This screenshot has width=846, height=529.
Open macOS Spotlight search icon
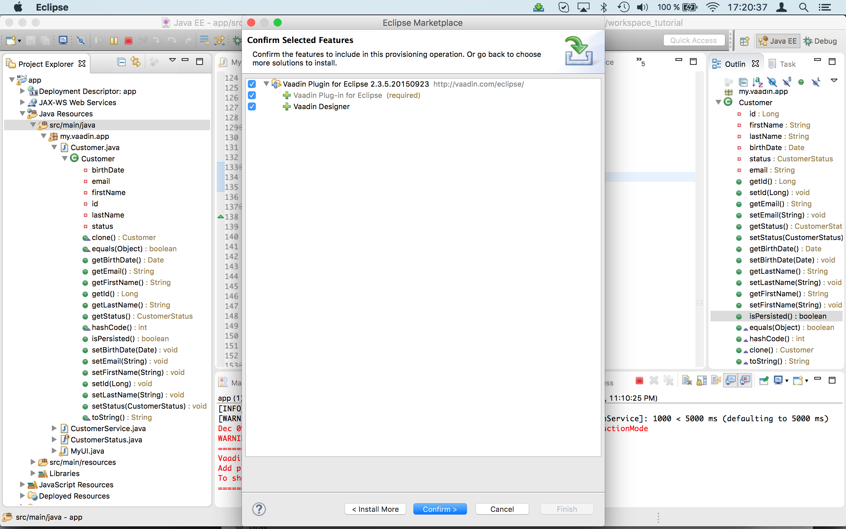tap(804, 7)
